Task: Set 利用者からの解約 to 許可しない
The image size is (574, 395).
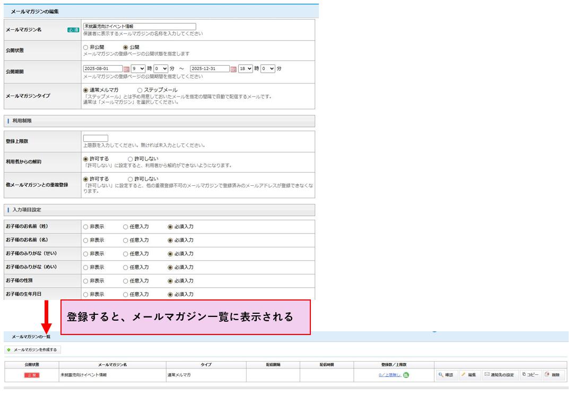Action: [x=131, y=158]
